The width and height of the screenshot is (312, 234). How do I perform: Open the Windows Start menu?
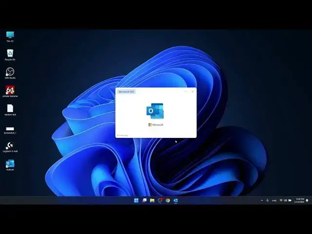coord(136,200)
